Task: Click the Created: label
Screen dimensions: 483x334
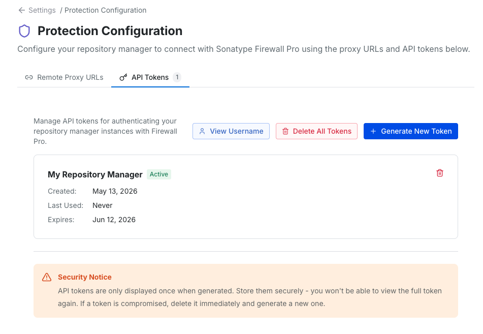Action: click(62, 191)
